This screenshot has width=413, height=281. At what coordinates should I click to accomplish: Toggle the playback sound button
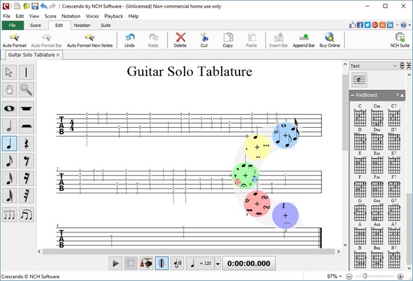coord(177,263)
